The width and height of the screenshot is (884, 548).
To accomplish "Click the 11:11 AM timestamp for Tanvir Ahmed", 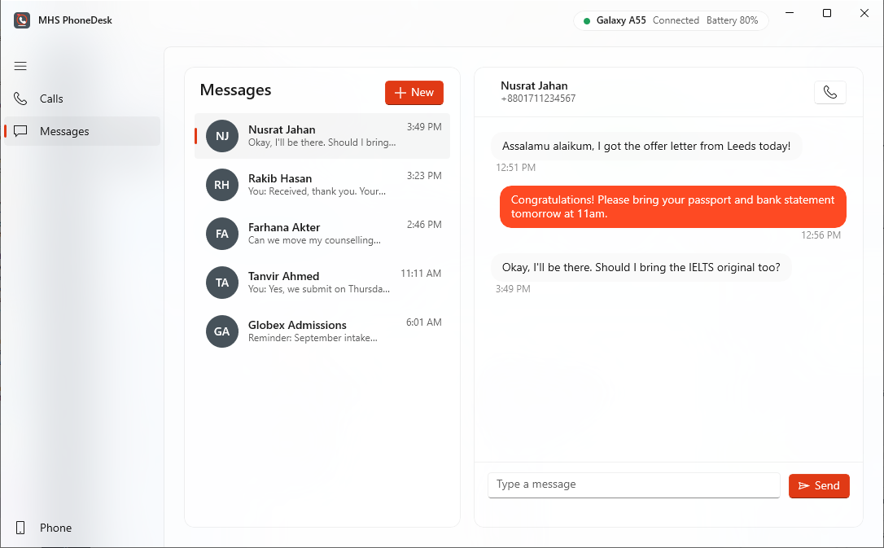I will coord(421,274).
